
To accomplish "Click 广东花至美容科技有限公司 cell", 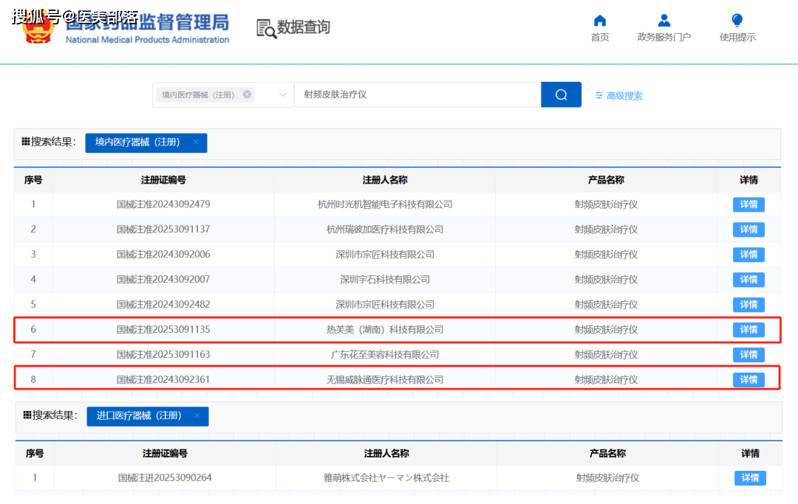I will 385,354.
